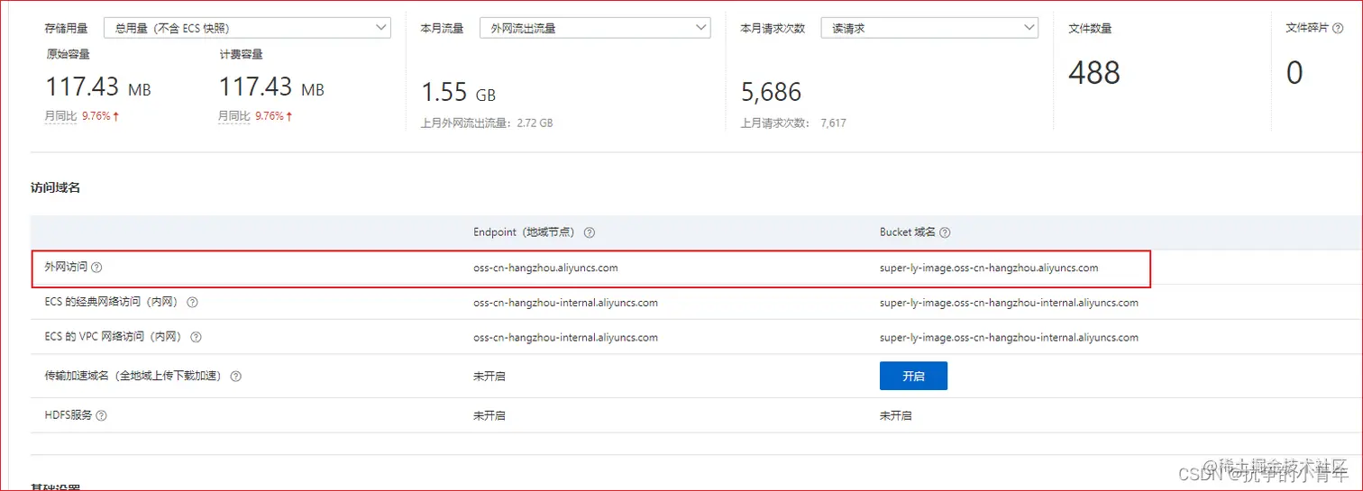Select bucket domain super-ly-image.oss-cn-hangzhou.aliyuncs.com

pos(989,268)
